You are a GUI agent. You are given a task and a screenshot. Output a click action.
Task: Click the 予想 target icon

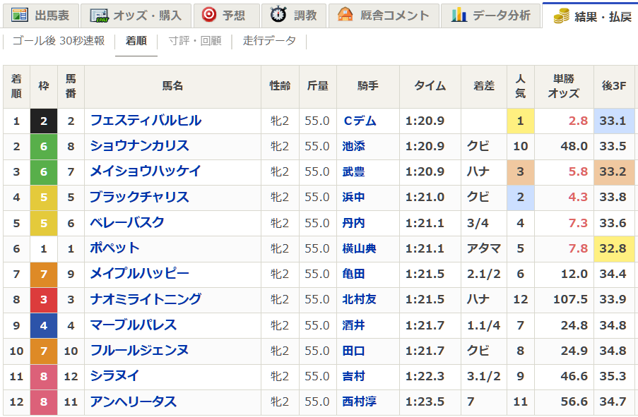(209, 15)
